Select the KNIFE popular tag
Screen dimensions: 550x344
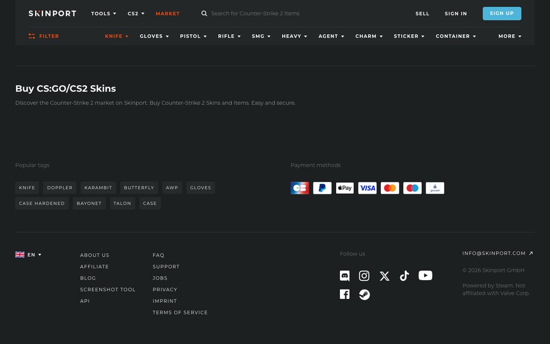27,188
